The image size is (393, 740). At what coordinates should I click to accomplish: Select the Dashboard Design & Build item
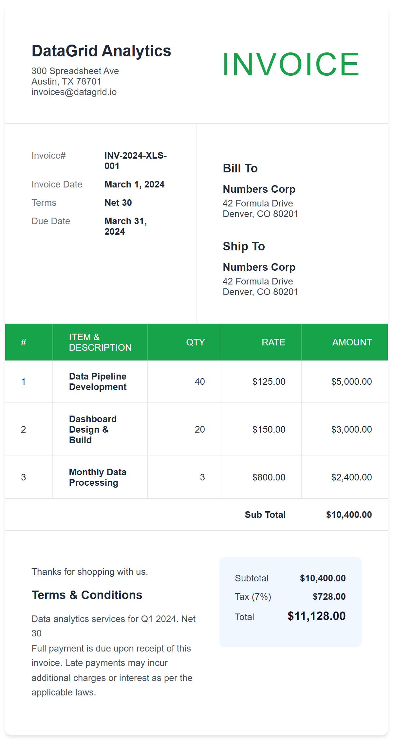pos(93,429)
